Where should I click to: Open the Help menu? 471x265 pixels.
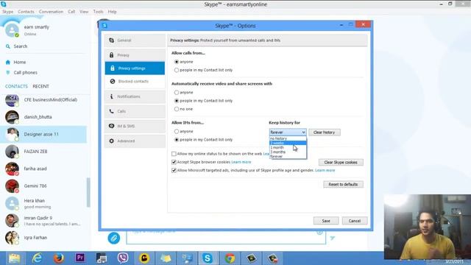click(x=112, y=12)
